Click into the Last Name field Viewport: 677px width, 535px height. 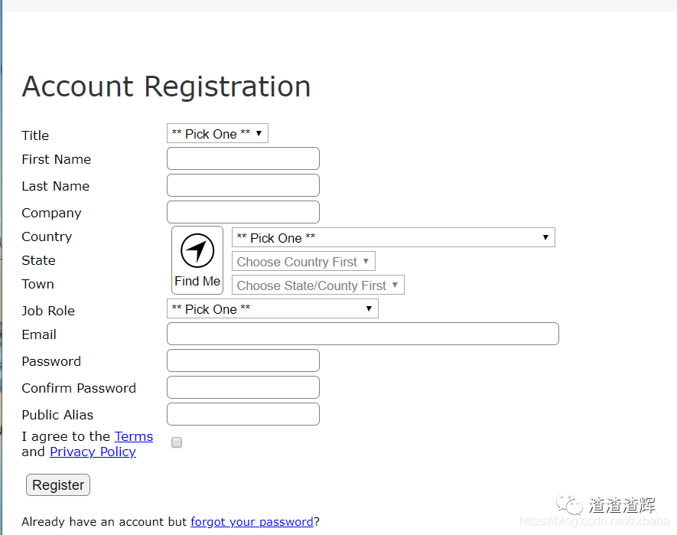click(x=243, y=186)
